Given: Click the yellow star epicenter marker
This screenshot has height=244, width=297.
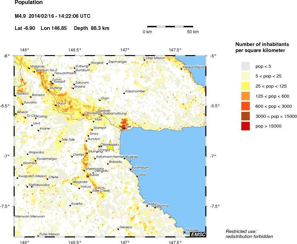Looking at the screenshot, I should click(x=110, y=146).
